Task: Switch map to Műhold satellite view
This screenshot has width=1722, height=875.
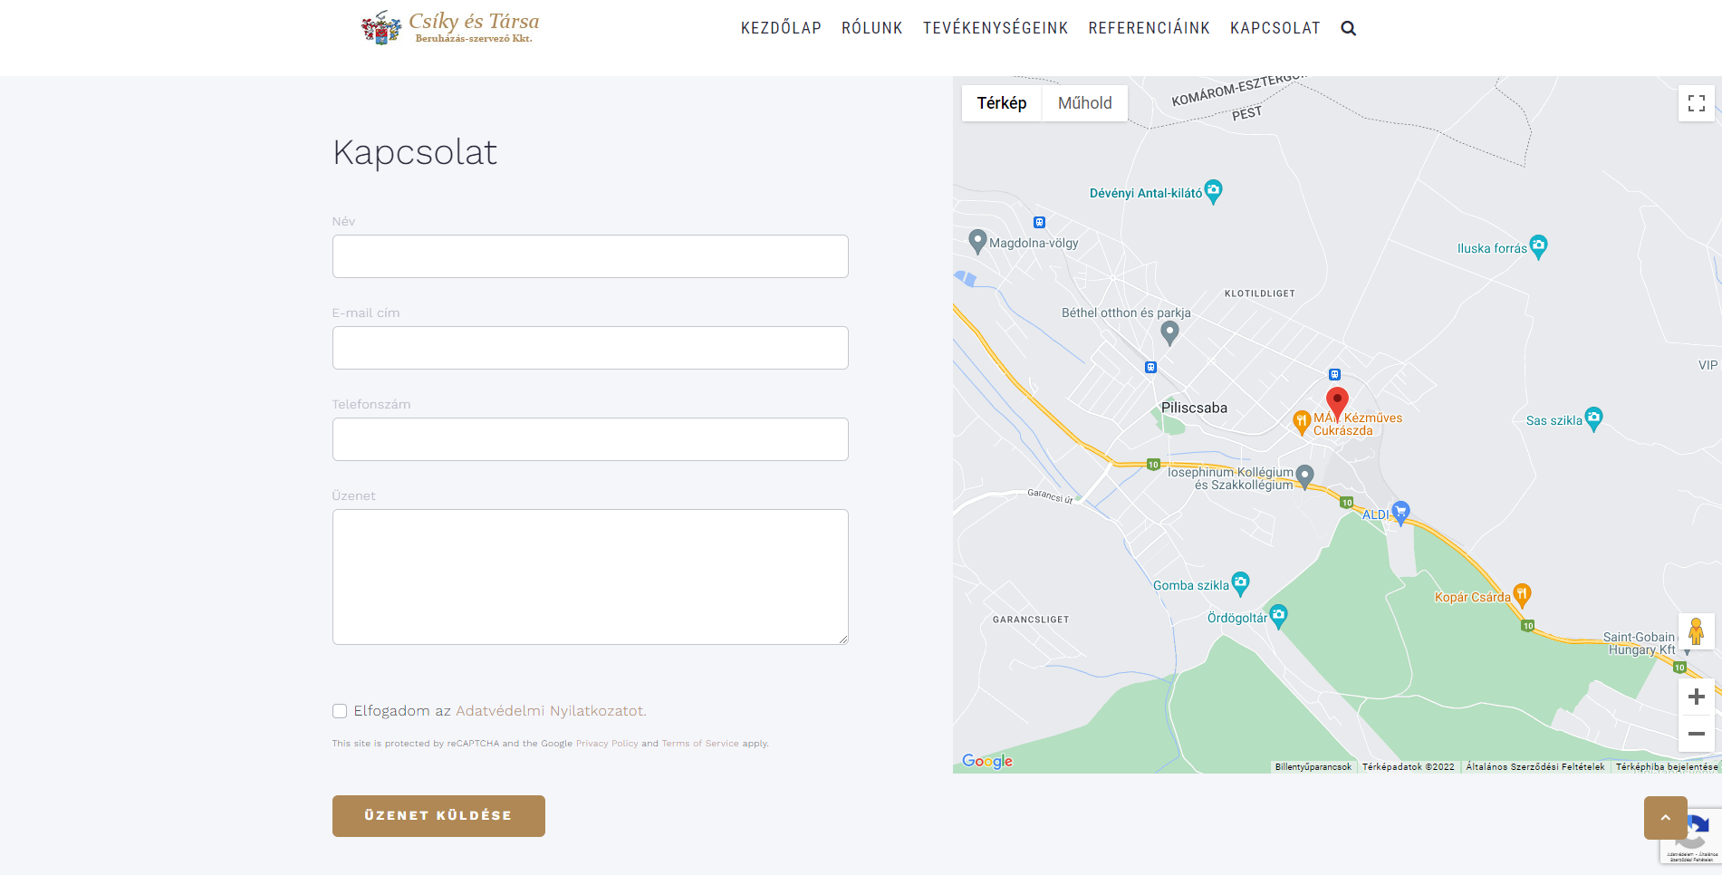Action: [1084, 103]
